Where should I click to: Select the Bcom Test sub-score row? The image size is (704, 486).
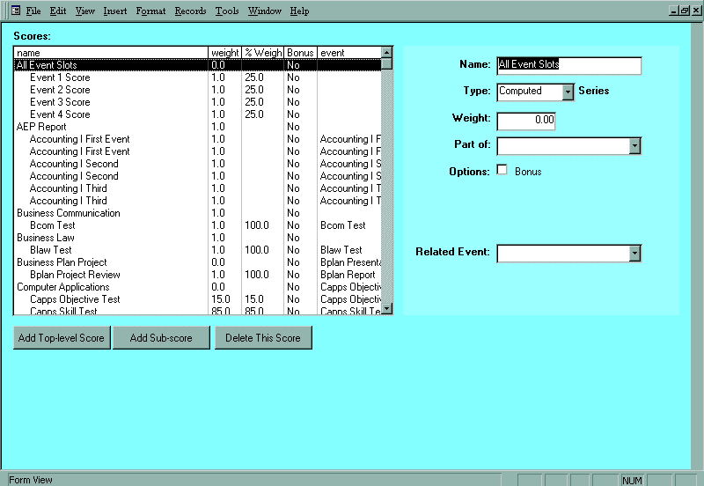click(197, 225)
